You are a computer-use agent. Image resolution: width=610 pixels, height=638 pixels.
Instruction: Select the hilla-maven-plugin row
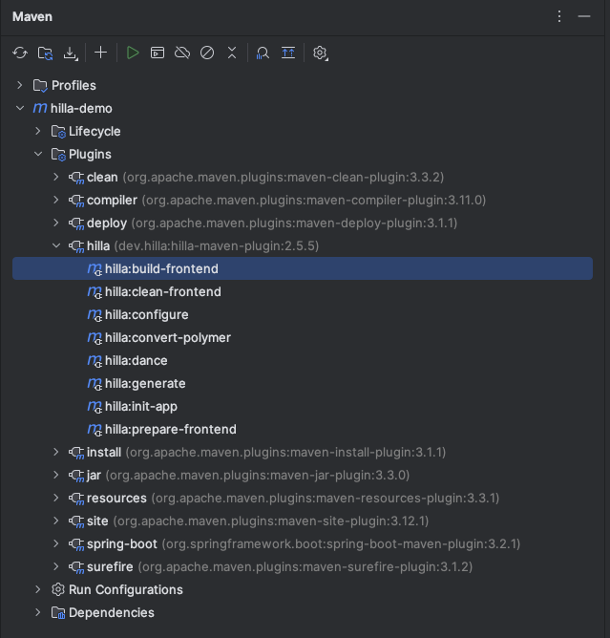pos(303,245)
